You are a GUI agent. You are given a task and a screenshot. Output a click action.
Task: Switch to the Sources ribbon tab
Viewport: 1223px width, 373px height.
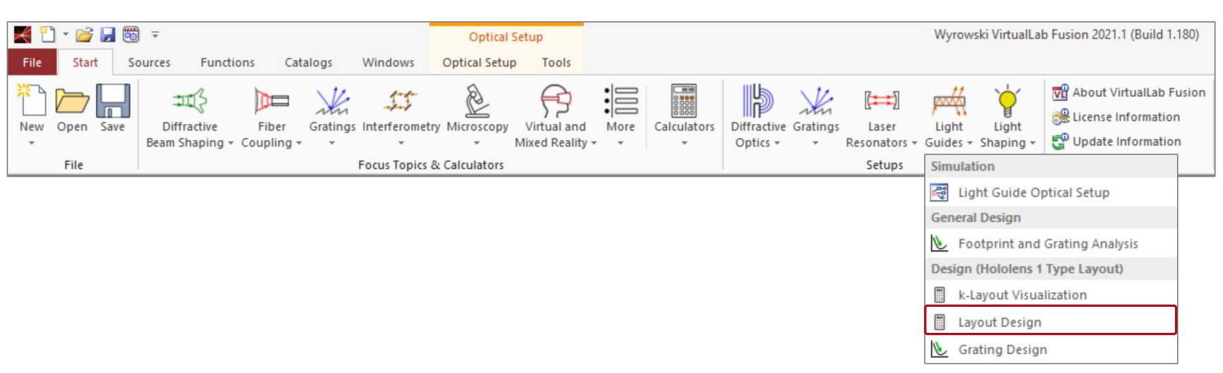pyautogui.click(x=149, y=63)
